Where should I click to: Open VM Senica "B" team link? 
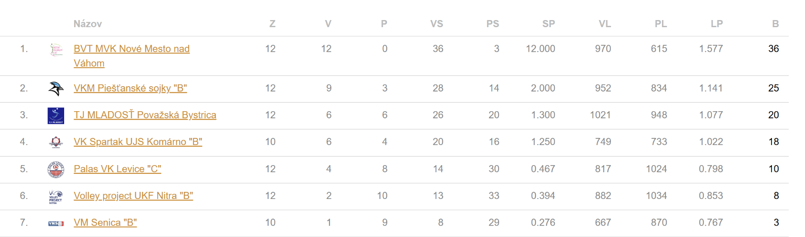[105, 222]
